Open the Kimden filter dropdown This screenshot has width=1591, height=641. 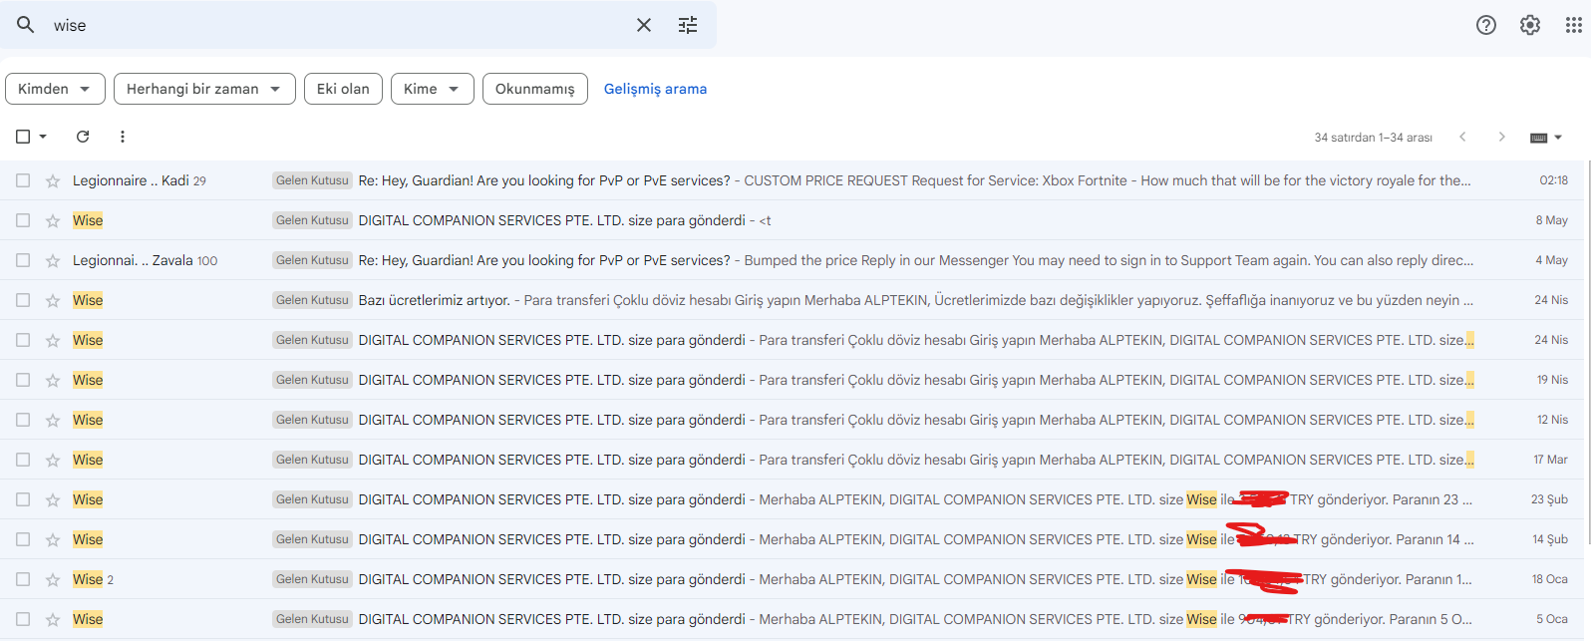pos(55,89)
